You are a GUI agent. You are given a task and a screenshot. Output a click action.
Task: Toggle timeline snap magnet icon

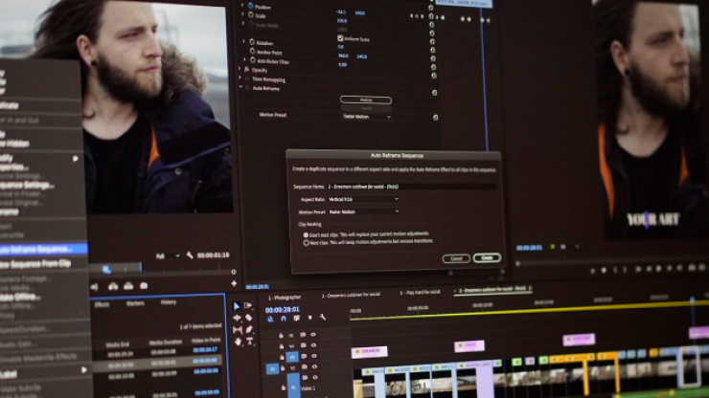coord(284,318)
